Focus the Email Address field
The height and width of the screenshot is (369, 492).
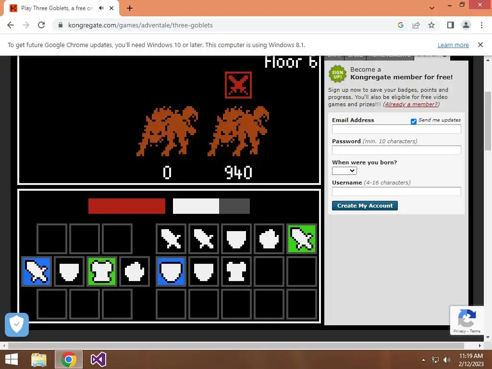point(396,129)
